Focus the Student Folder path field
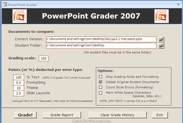This screenshot has height=123, width=183. 101,46
